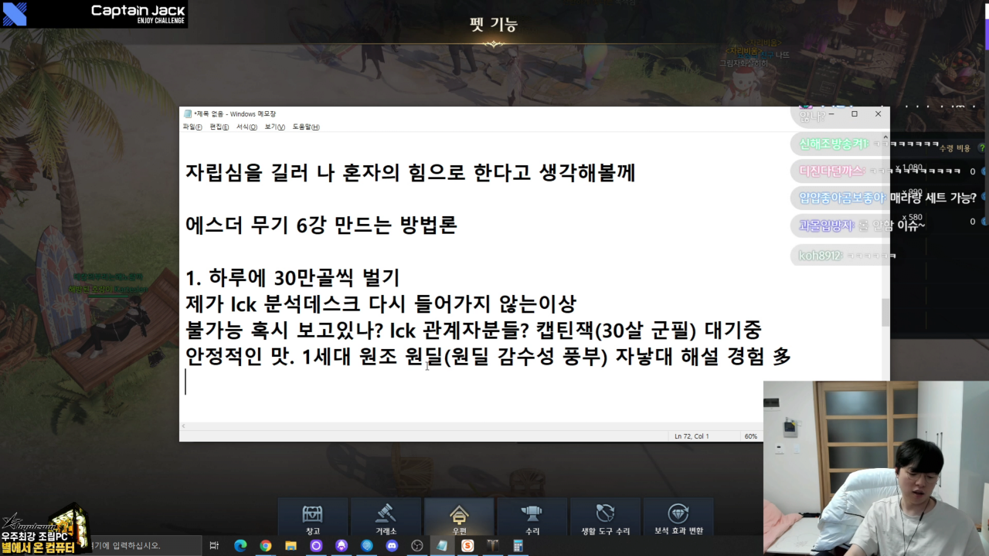Open the 창고 storage pet function
Screen dimensions: 989x556
(x=312, y=517)
